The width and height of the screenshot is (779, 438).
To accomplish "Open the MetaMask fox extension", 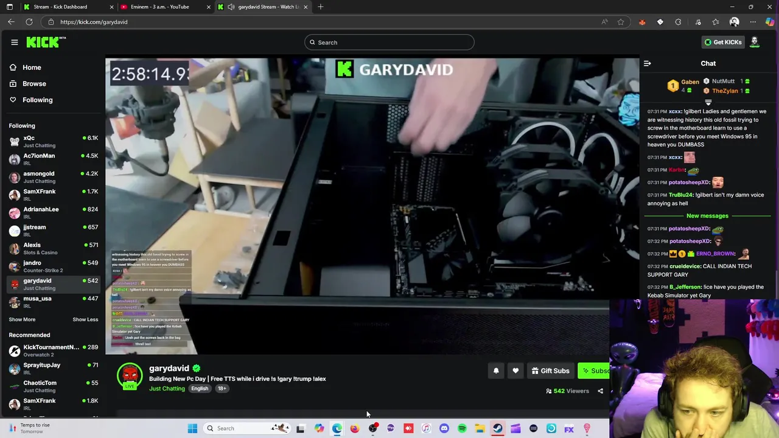I will click(x=642, y=22).
